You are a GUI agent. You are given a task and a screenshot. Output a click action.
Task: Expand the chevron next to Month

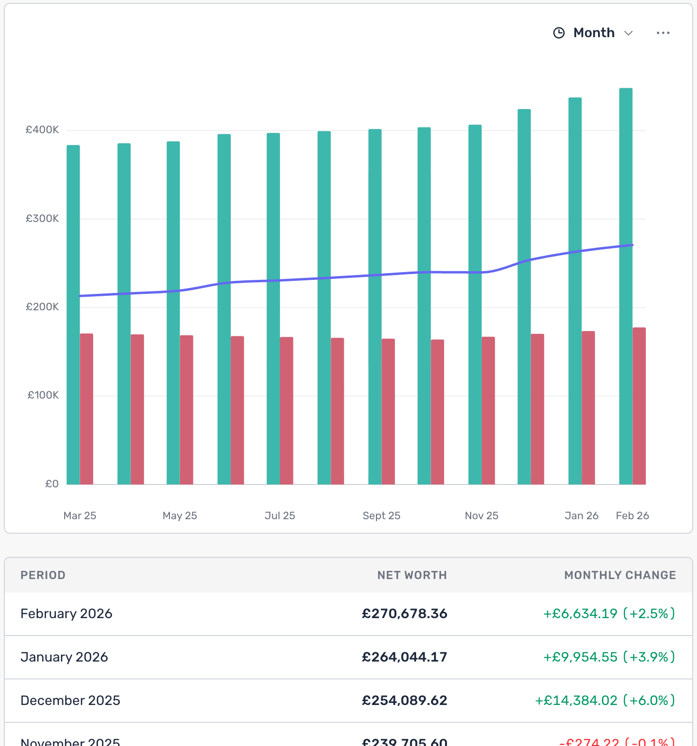click(629, 33)
